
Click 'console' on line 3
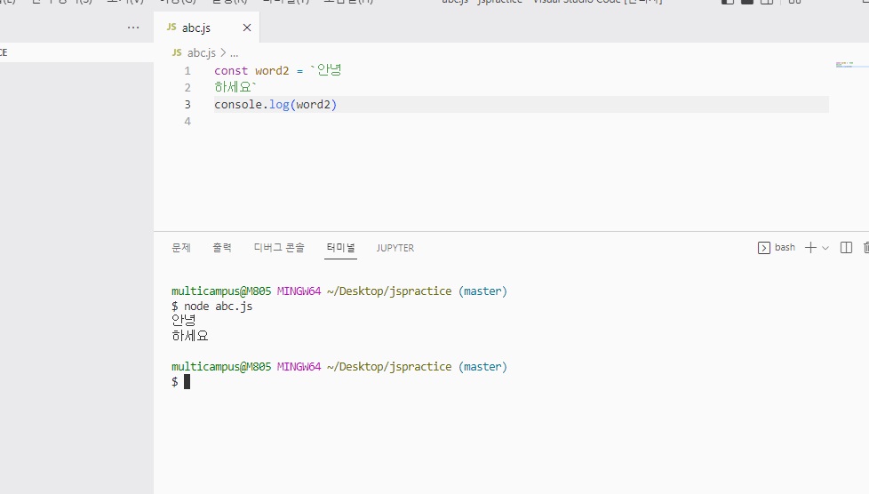point(238,104)
